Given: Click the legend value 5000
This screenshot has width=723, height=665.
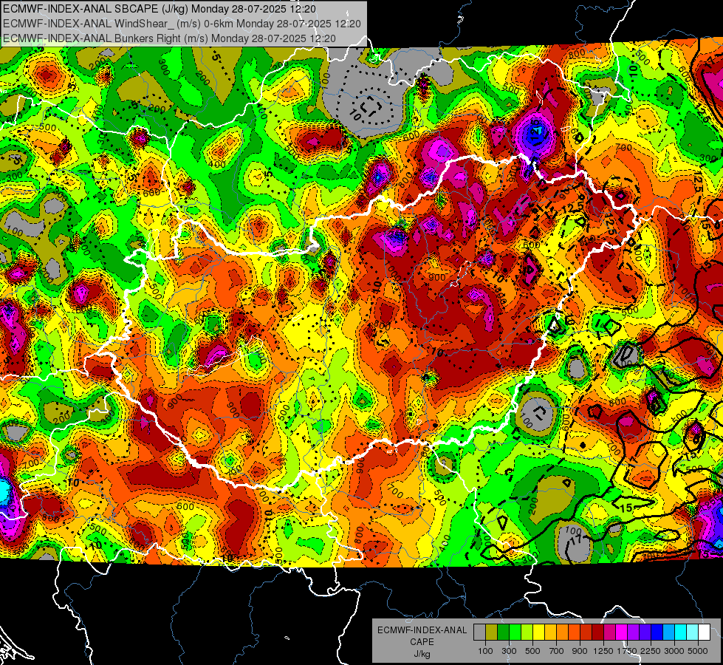Looking at the screenshot, I should click(698, 651).
